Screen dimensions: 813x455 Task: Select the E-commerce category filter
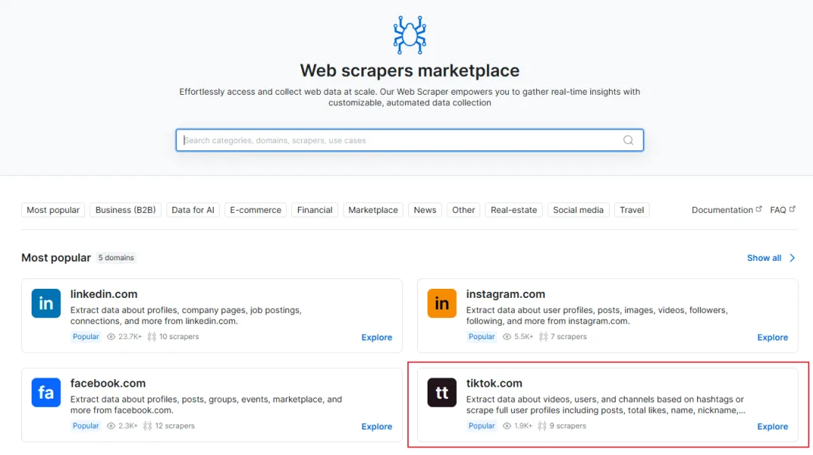tap(256, 210)
